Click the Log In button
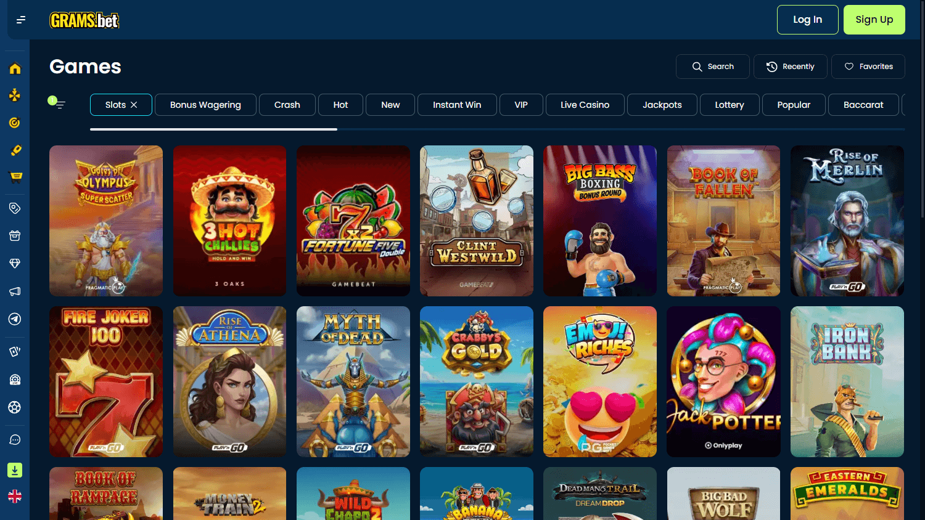Image resolution: width=925 pixels, height=520 pixels. [x=807, y=19]
